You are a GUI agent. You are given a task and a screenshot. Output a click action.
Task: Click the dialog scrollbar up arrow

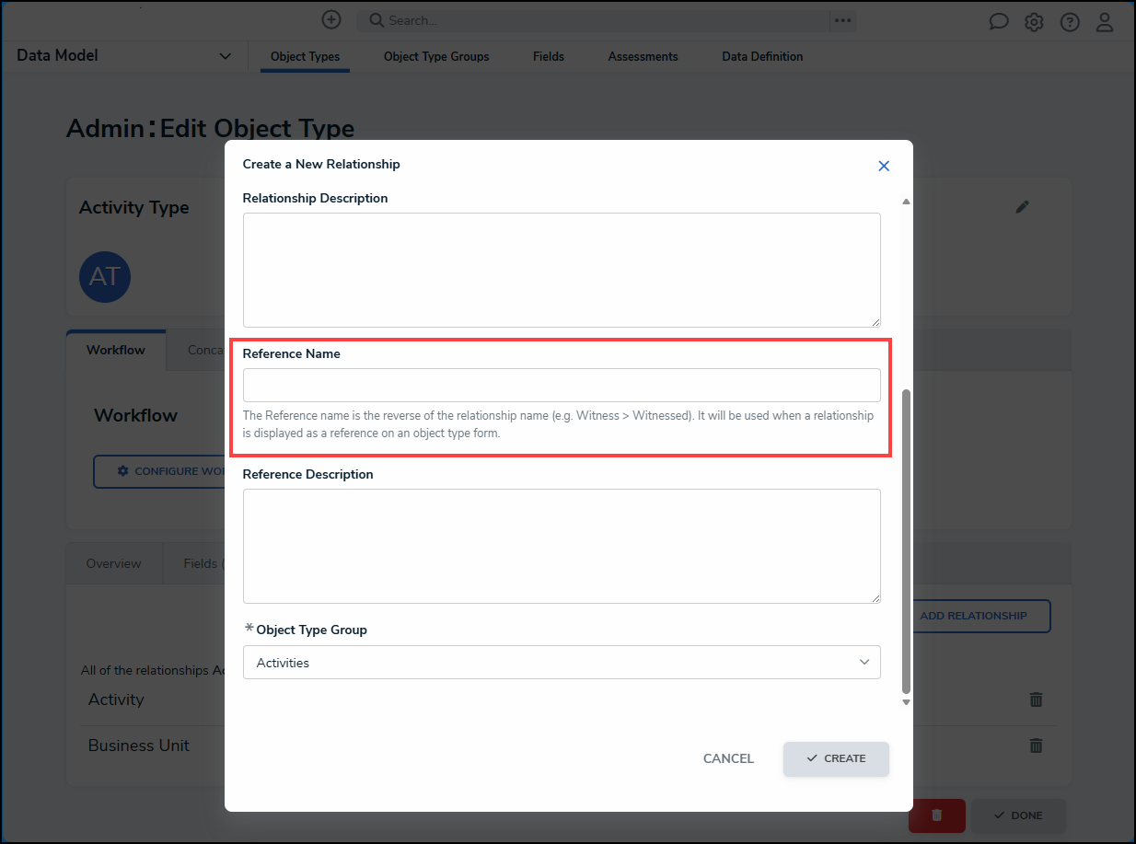pos(906,202)
